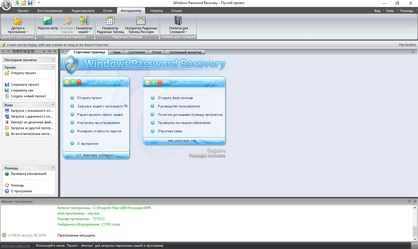This screenshot has width=418, height=249.
Task: Select Из восстановления системы in sidebar
Action: pyautogui.click(x=29, y=134)
